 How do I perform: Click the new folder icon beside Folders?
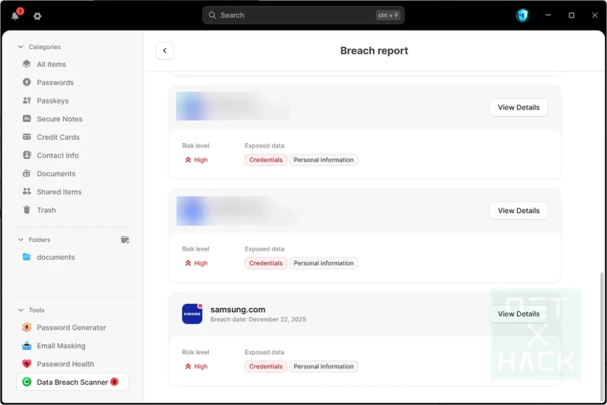pyautogui.click(x=125, y=240)
